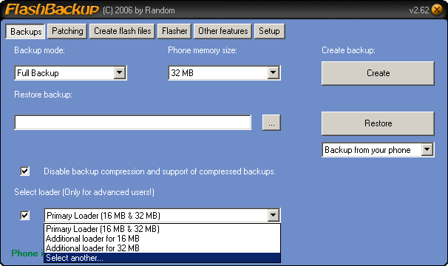
Task: Switch to the Setup tab
Action: pos(269,31)
